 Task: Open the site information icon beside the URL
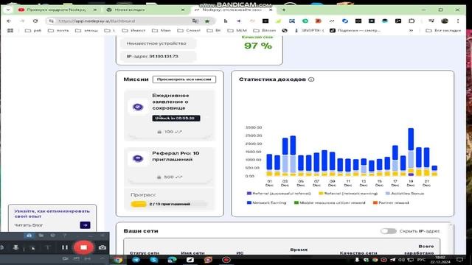[x=51, y=21]
